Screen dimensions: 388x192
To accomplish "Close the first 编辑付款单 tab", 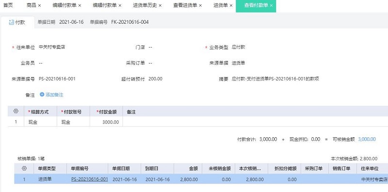I will 80,5.
